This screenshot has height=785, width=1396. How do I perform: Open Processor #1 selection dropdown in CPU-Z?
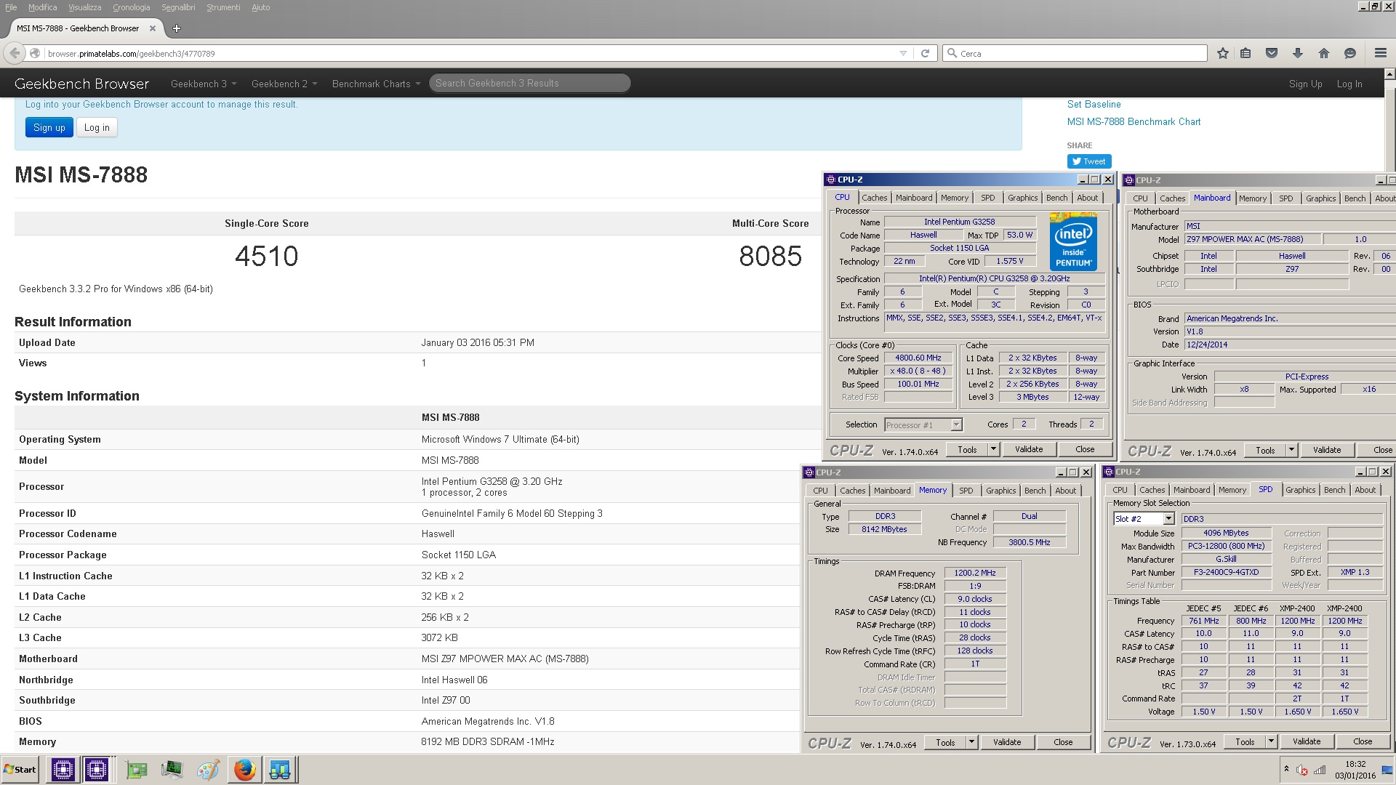[956, 424]
